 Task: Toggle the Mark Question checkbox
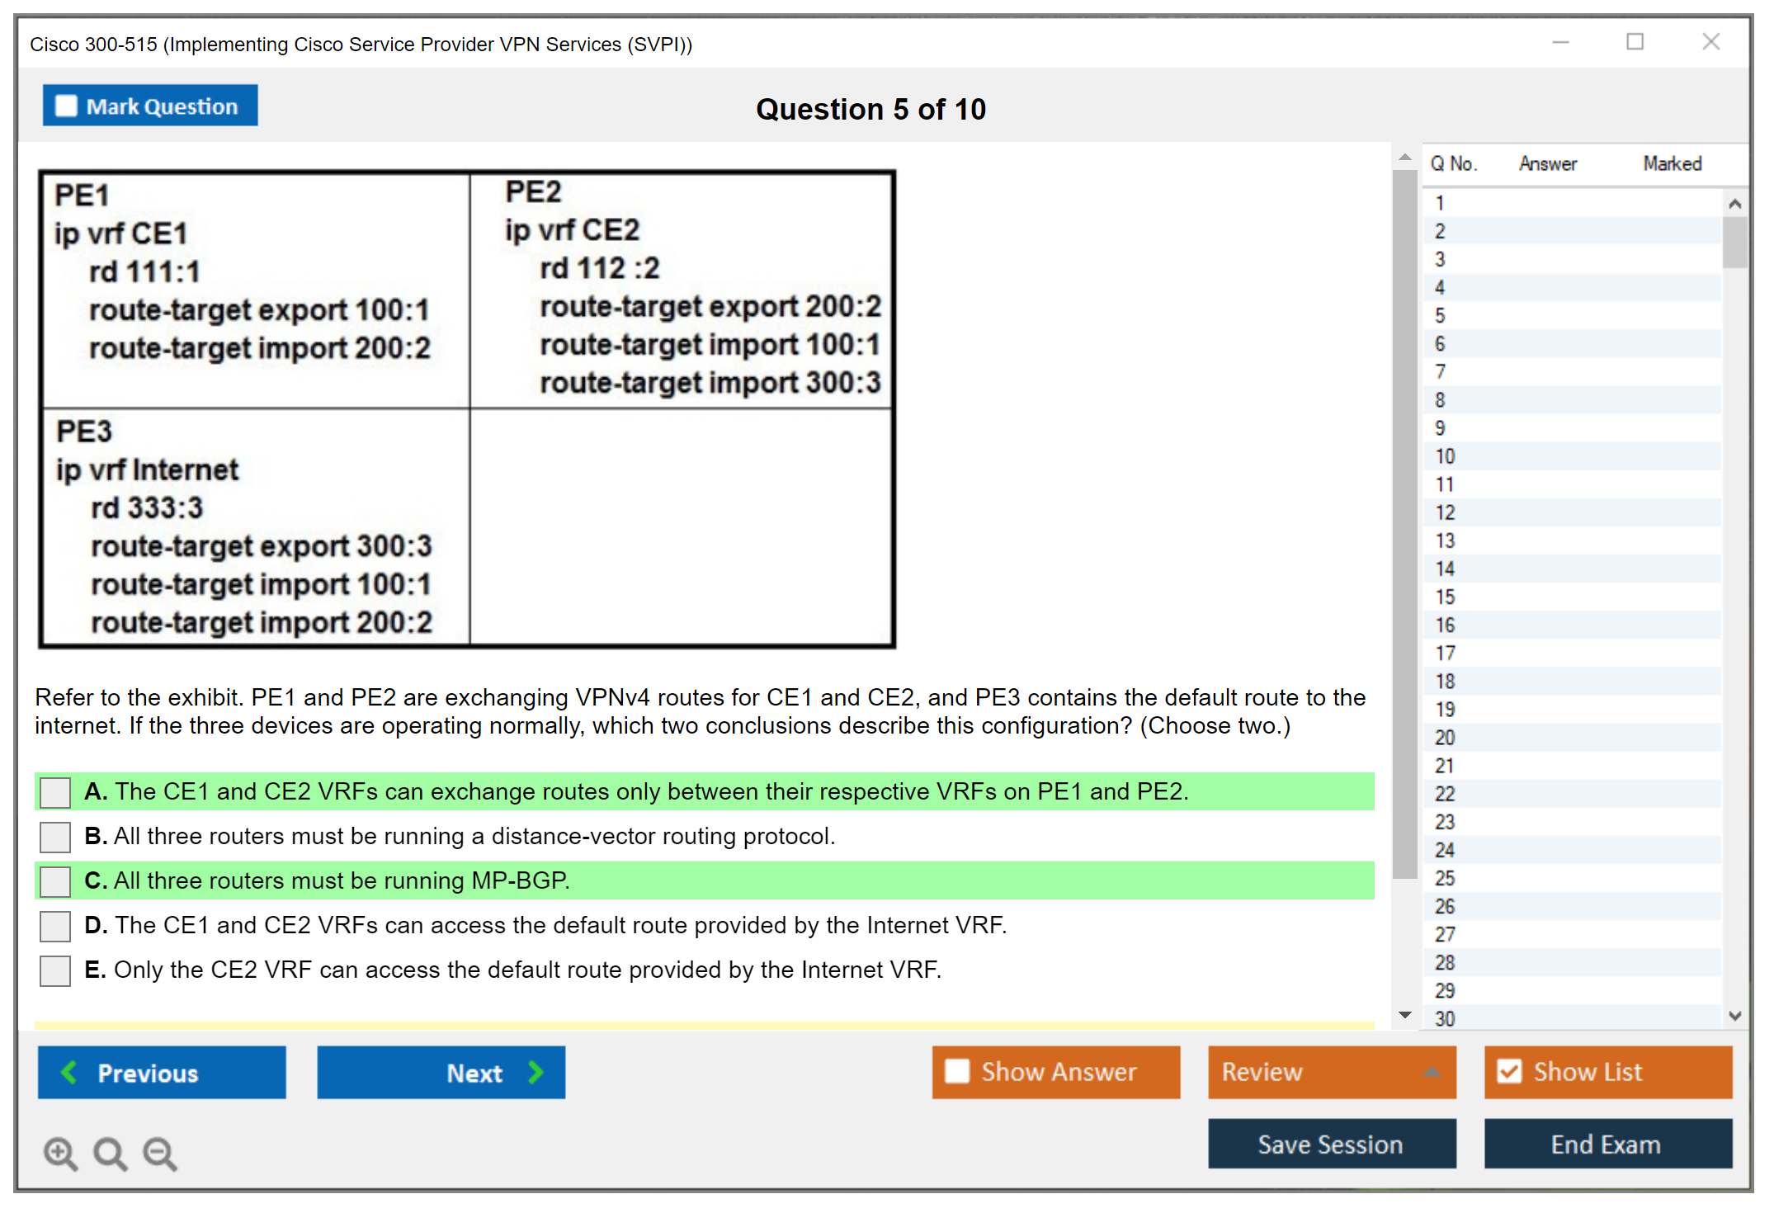pyautogui.click(x=66, y=106)
